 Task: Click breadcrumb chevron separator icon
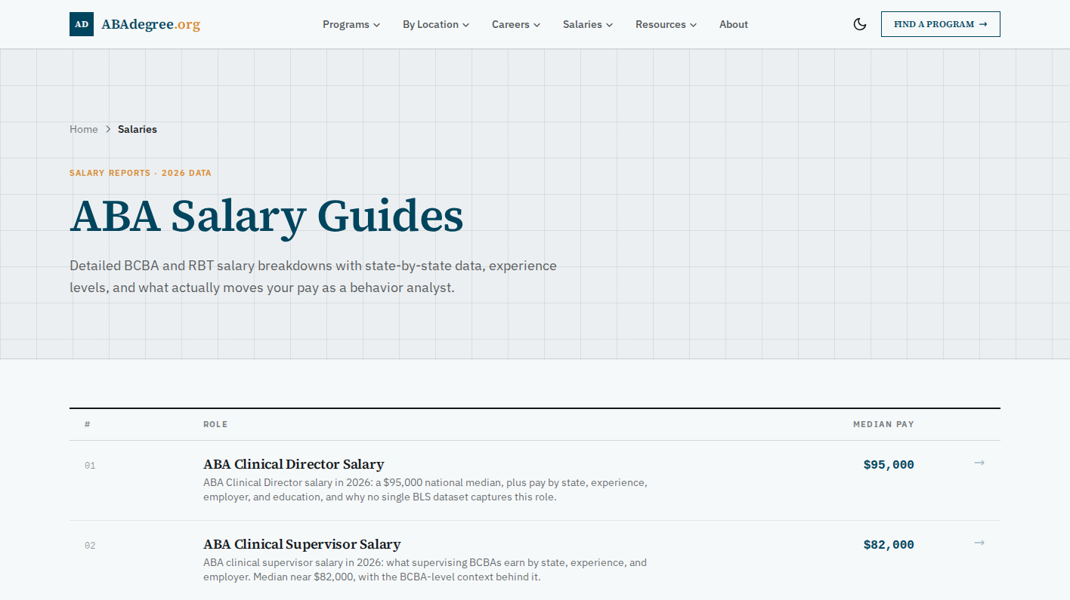(108, 130)
